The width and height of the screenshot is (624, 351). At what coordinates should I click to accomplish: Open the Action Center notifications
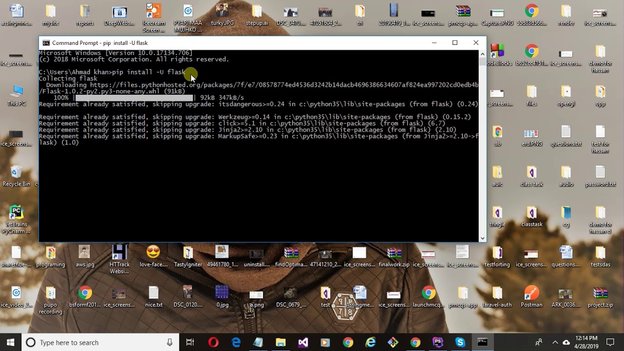[x=610, y=342]
